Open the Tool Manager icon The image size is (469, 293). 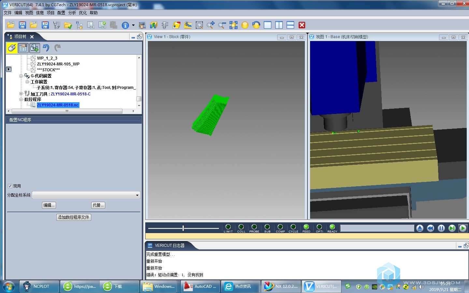click(57, 25)
